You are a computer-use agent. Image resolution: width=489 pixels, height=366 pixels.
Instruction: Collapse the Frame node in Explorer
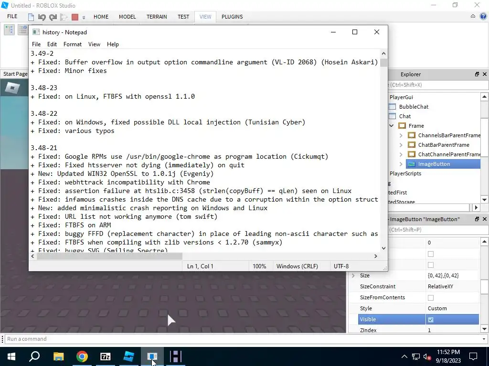click(x=392, y=126)
